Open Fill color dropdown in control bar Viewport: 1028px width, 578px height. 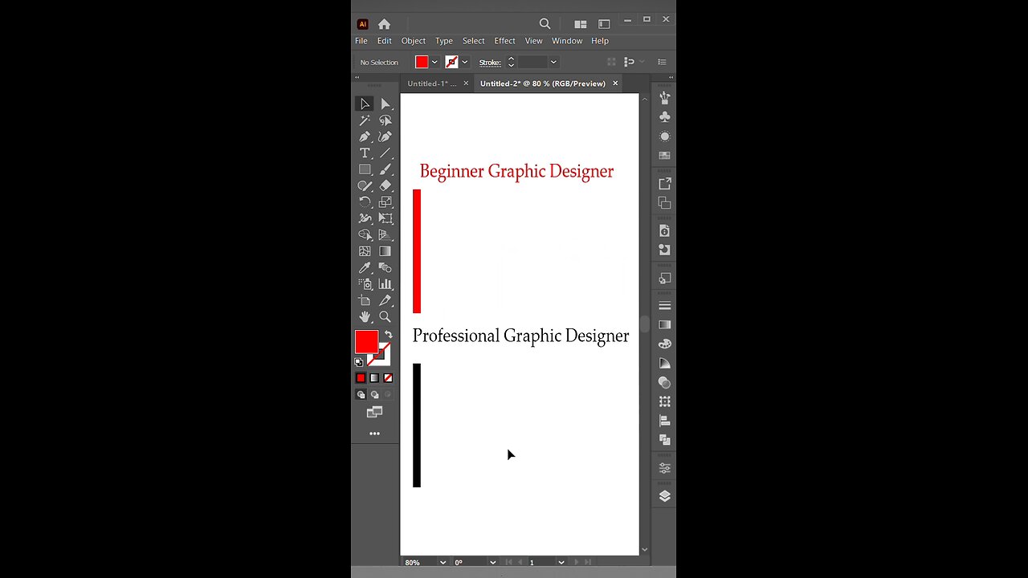(x=434, y=62)
